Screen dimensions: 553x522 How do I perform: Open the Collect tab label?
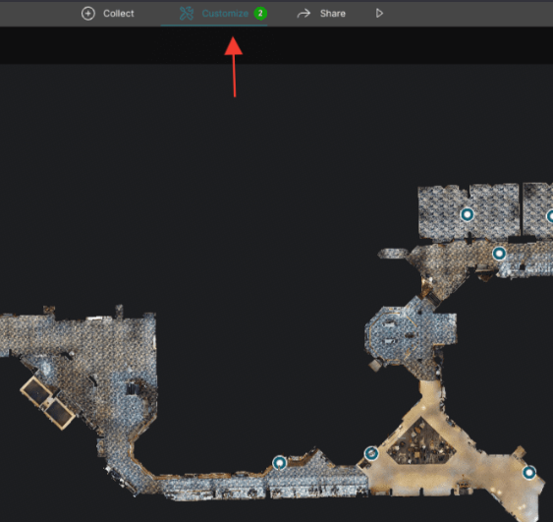119,14
